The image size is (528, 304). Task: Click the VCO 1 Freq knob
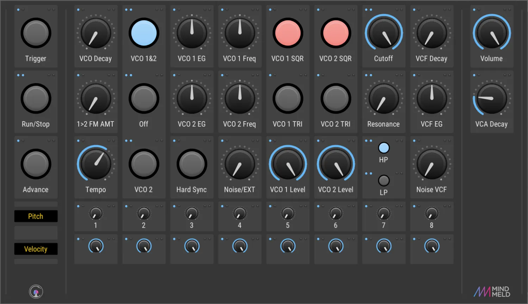(240, 33)
